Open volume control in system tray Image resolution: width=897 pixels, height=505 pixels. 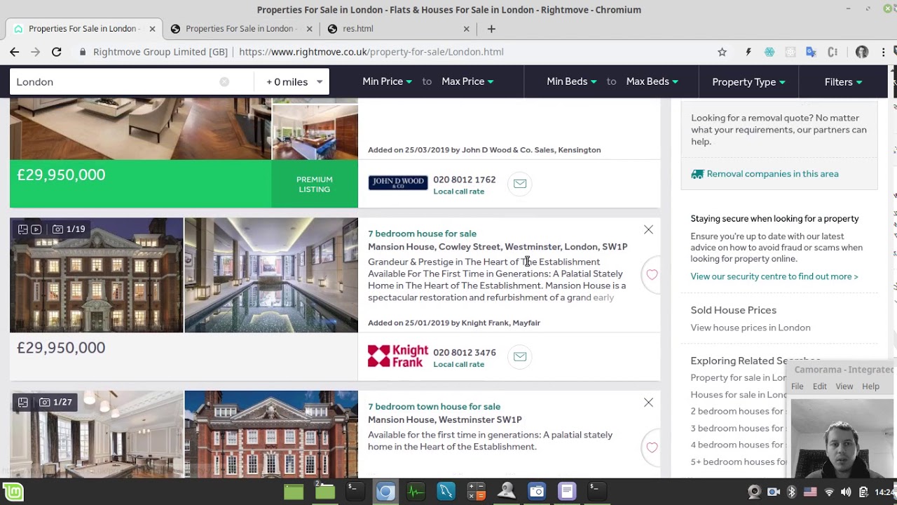pyautogui.click(x=846, y=492)
